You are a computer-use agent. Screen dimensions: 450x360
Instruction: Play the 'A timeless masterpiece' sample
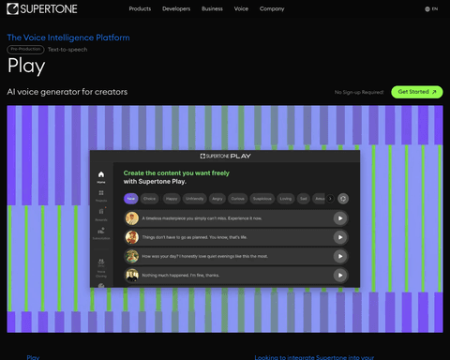[x=340, y=218]
